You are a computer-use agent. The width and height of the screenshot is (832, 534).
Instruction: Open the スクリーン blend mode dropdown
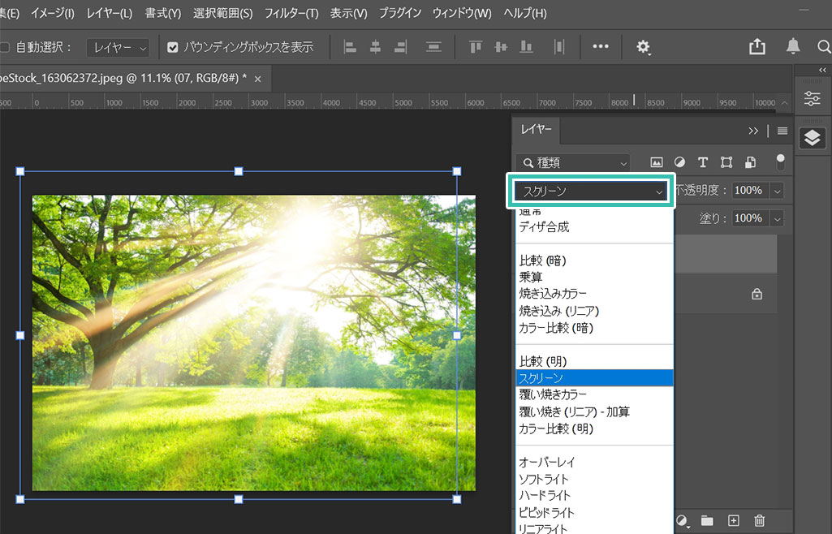tap(591, 191)
